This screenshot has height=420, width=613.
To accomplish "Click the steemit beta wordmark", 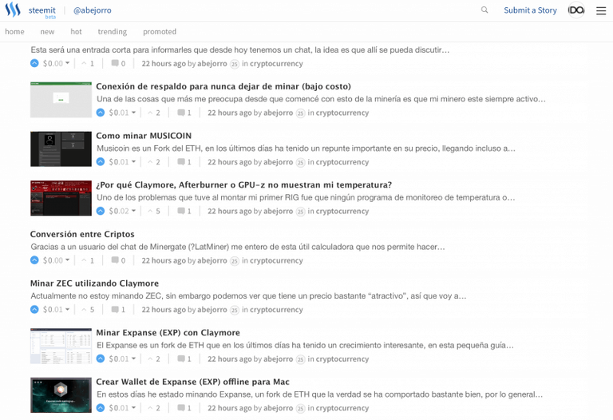I will tap(42, 12).
